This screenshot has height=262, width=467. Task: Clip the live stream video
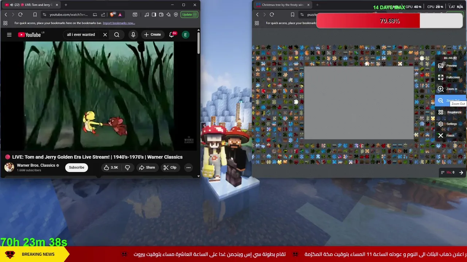click(170, 167)
